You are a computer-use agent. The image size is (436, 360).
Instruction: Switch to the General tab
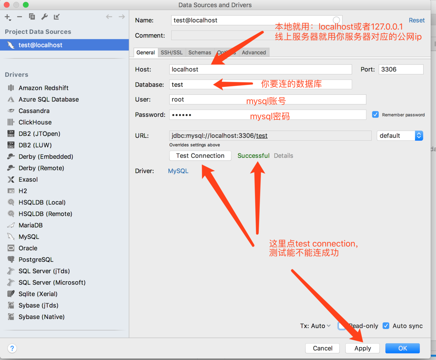[146, 52]
